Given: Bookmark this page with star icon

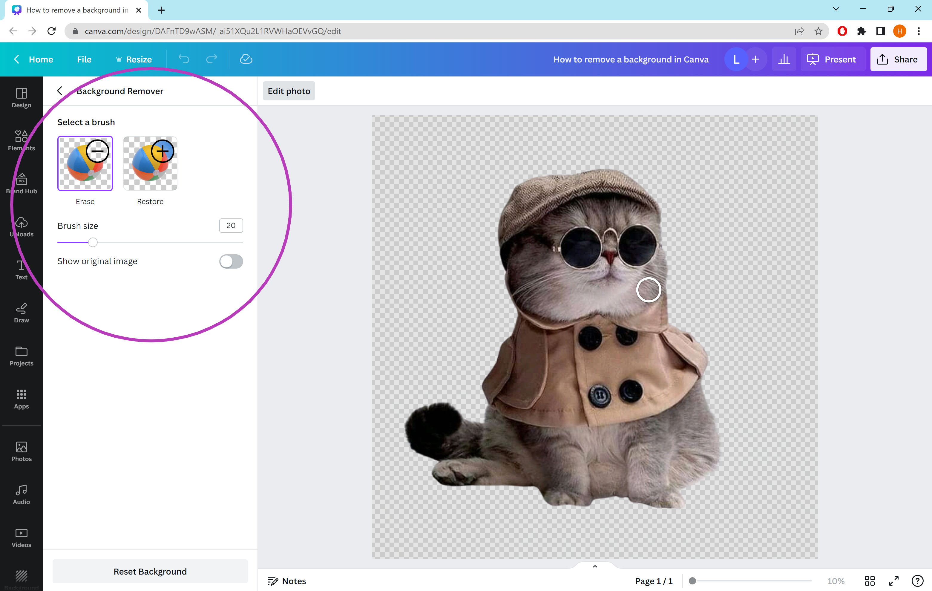Looking at the screenshot, I should click(x=818, y=31).
